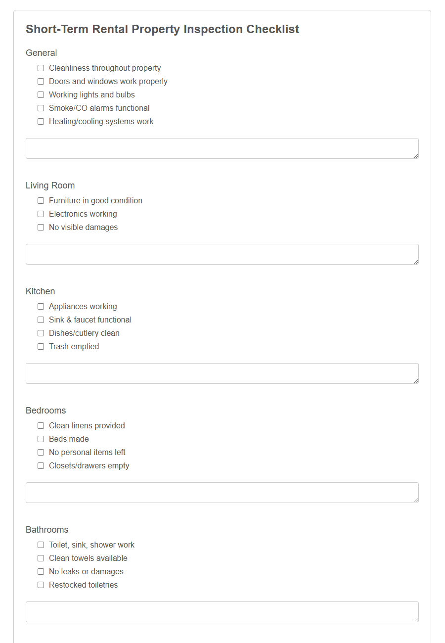Click the Bathrooms notes text box

coord(222,612)
